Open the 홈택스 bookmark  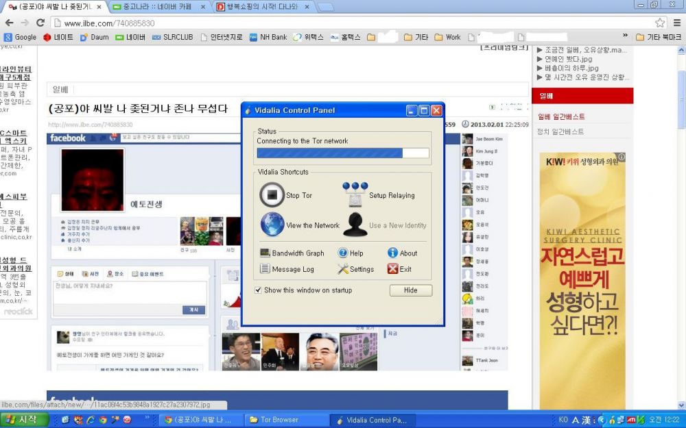click(345, 37)
